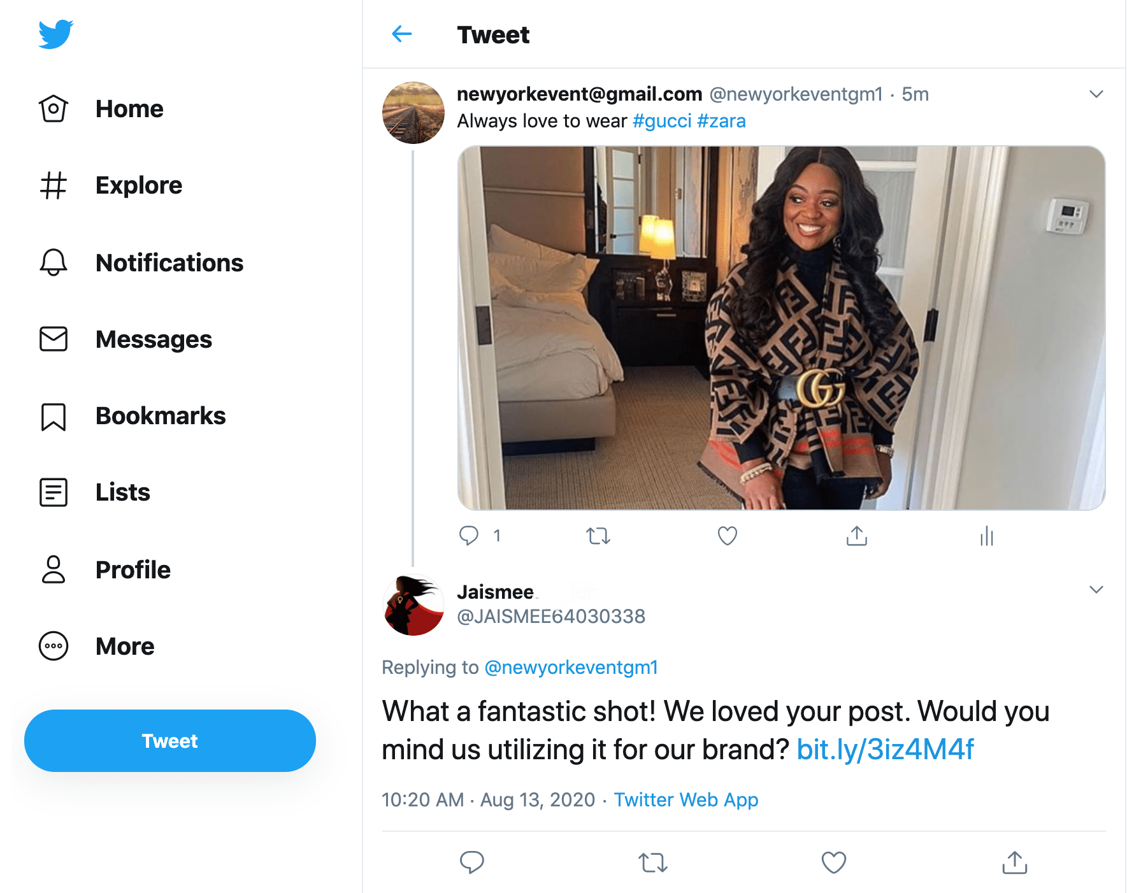This screenshot has height=893, width=1127.
Task: Like the newyorkevent photo tweet
Action: (727, 536)
